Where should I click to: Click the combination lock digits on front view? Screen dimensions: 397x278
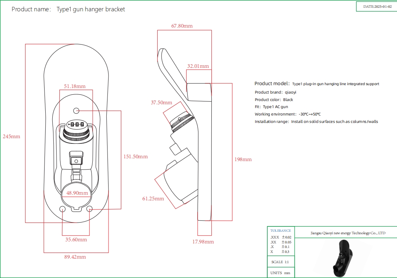point(77,124)
